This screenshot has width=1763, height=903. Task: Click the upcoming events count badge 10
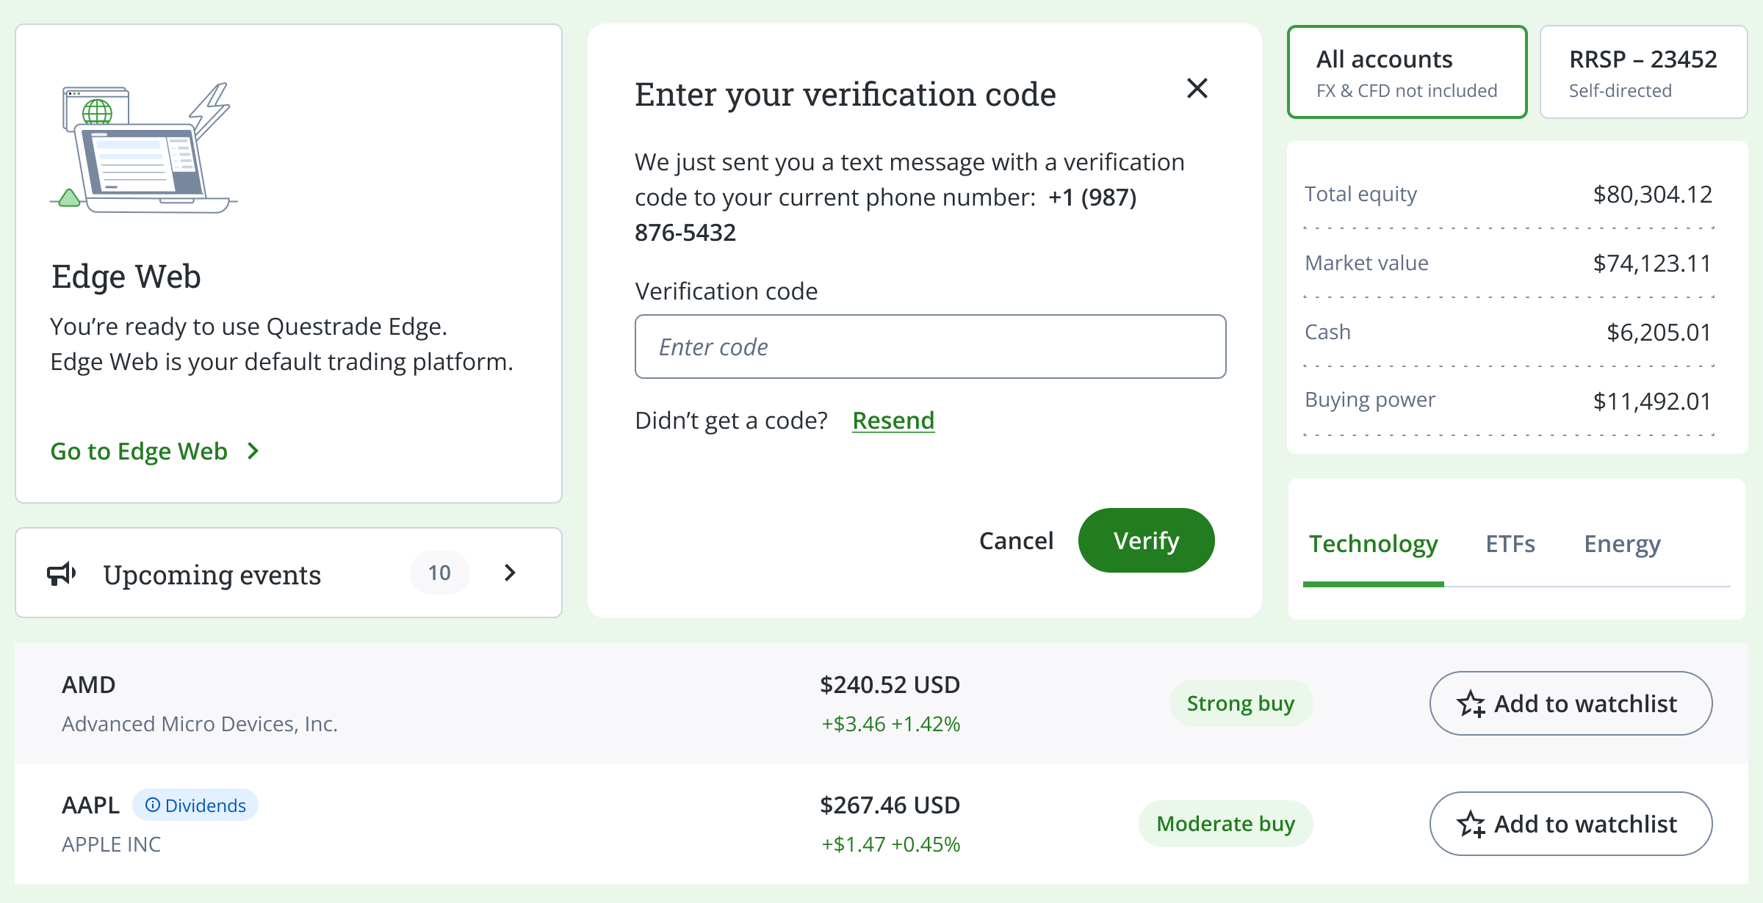coord(439,573)
